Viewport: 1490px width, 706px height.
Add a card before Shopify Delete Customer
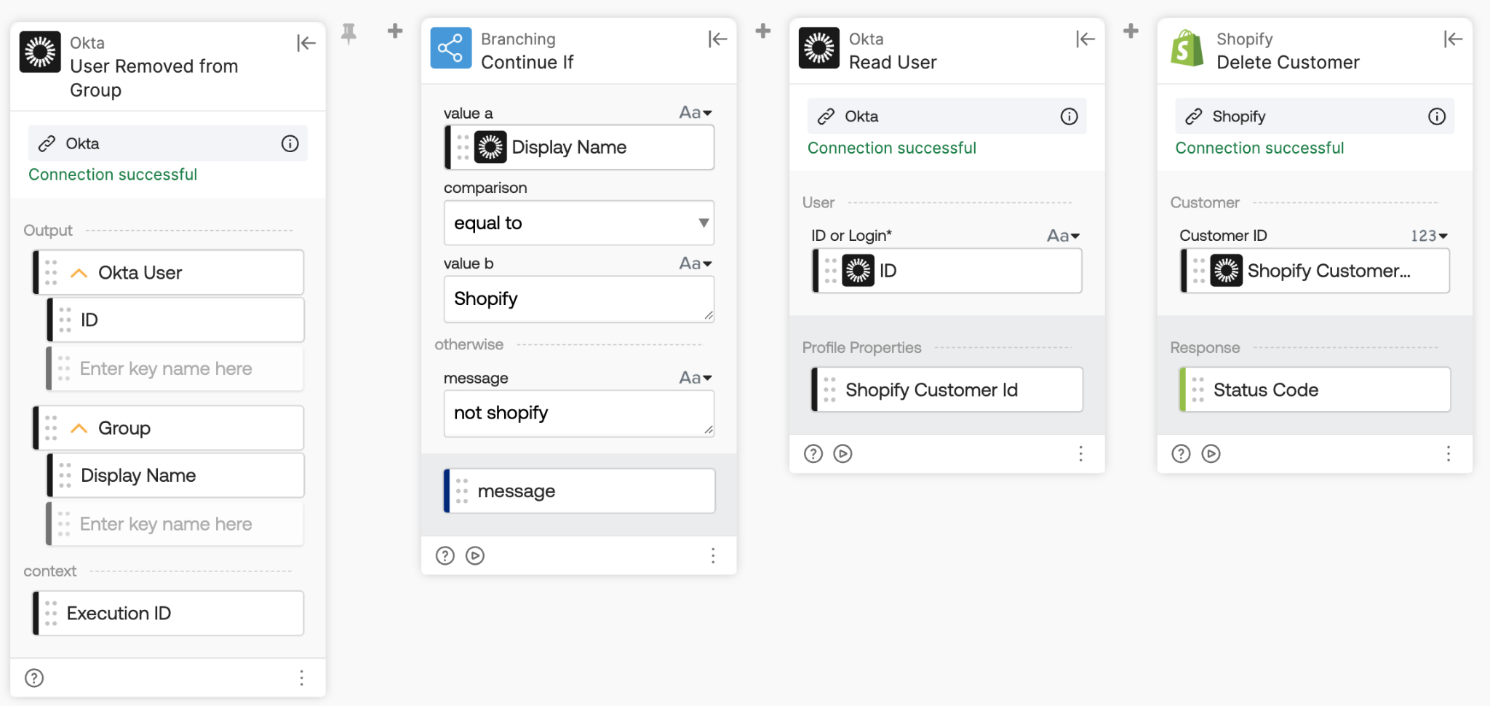1131,31
